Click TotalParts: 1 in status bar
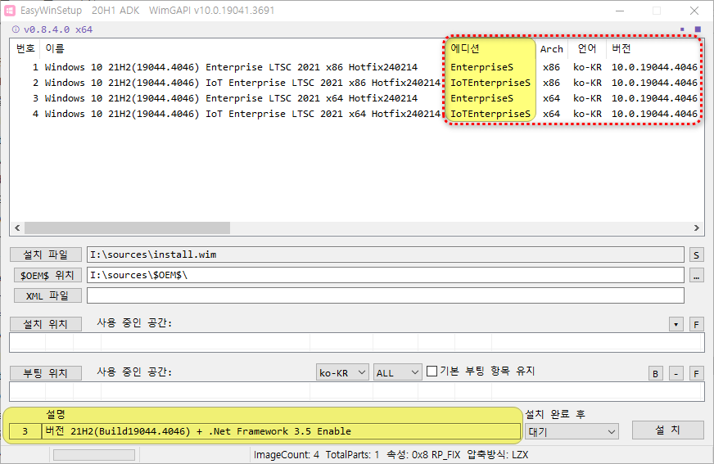This screenshot has height=464, width=714. 352,455
